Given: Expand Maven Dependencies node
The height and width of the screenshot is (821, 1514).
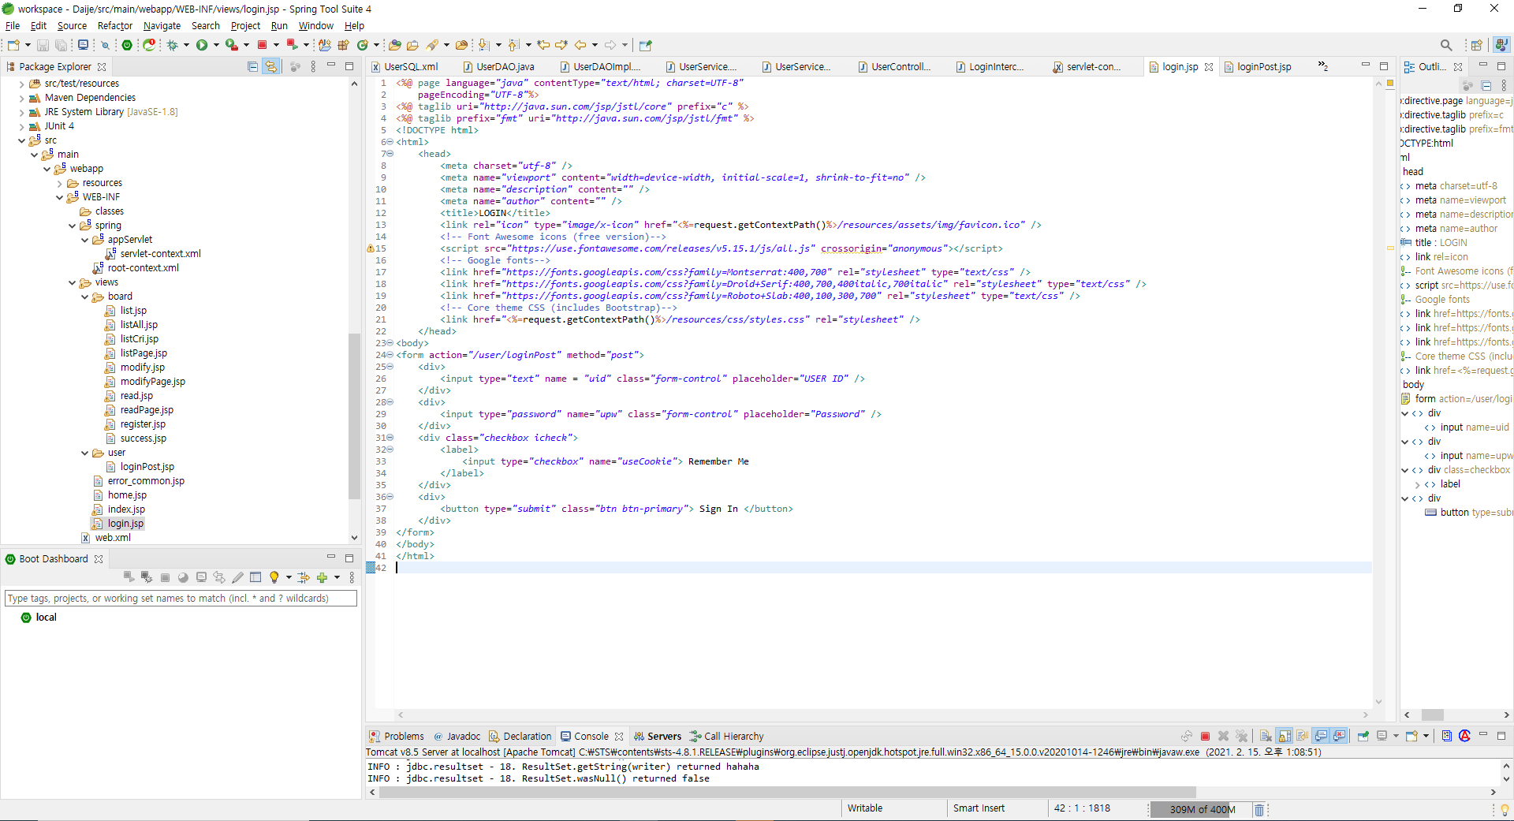Looking at the screenshot, I should (21, 98).
